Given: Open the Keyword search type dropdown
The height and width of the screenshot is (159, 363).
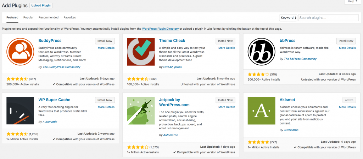Looking at the screenshot, I should (x=288, y=18).
